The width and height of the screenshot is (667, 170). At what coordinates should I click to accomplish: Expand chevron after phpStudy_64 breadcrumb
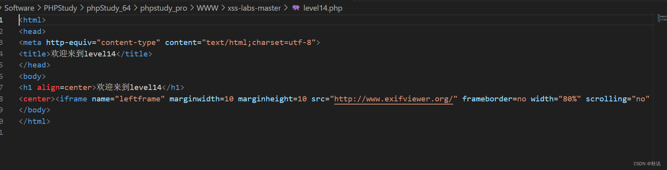pyautogui.click(x=135, y=8)
